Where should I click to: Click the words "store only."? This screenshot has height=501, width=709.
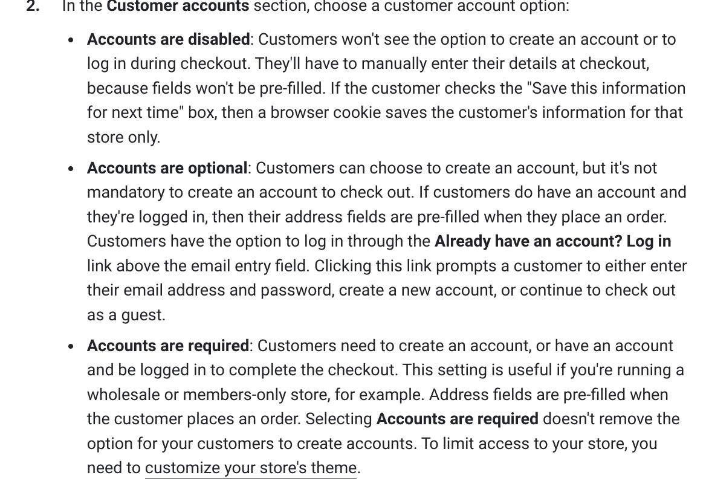[124, 137]
